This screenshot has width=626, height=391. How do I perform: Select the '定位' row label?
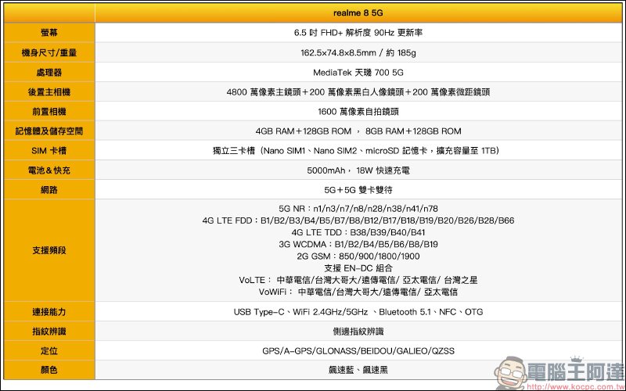49,350
